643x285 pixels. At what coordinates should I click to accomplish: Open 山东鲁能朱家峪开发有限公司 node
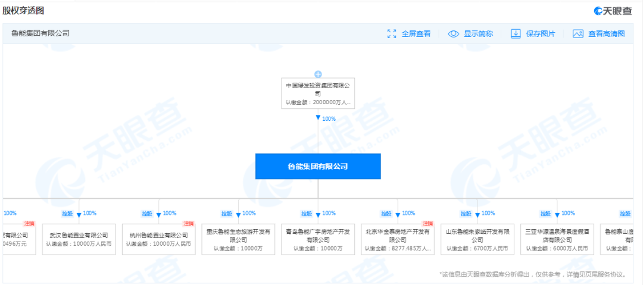pos(477,239)
